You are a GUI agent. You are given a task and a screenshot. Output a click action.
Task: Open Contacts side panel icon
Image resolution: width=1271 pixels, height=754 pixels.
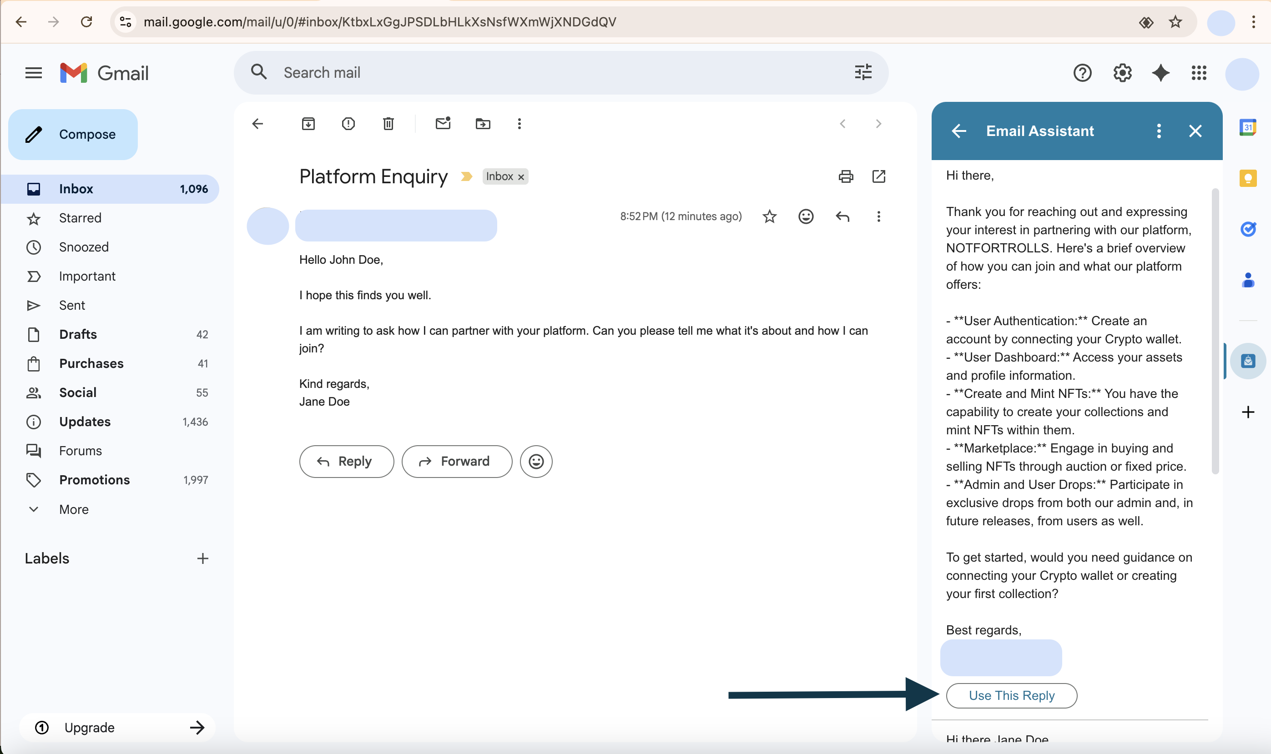(1248, 280)
